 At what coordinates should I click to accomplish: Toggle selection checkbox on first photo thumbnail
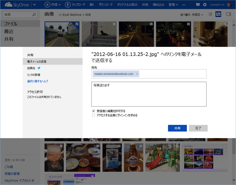coord(77,24)
